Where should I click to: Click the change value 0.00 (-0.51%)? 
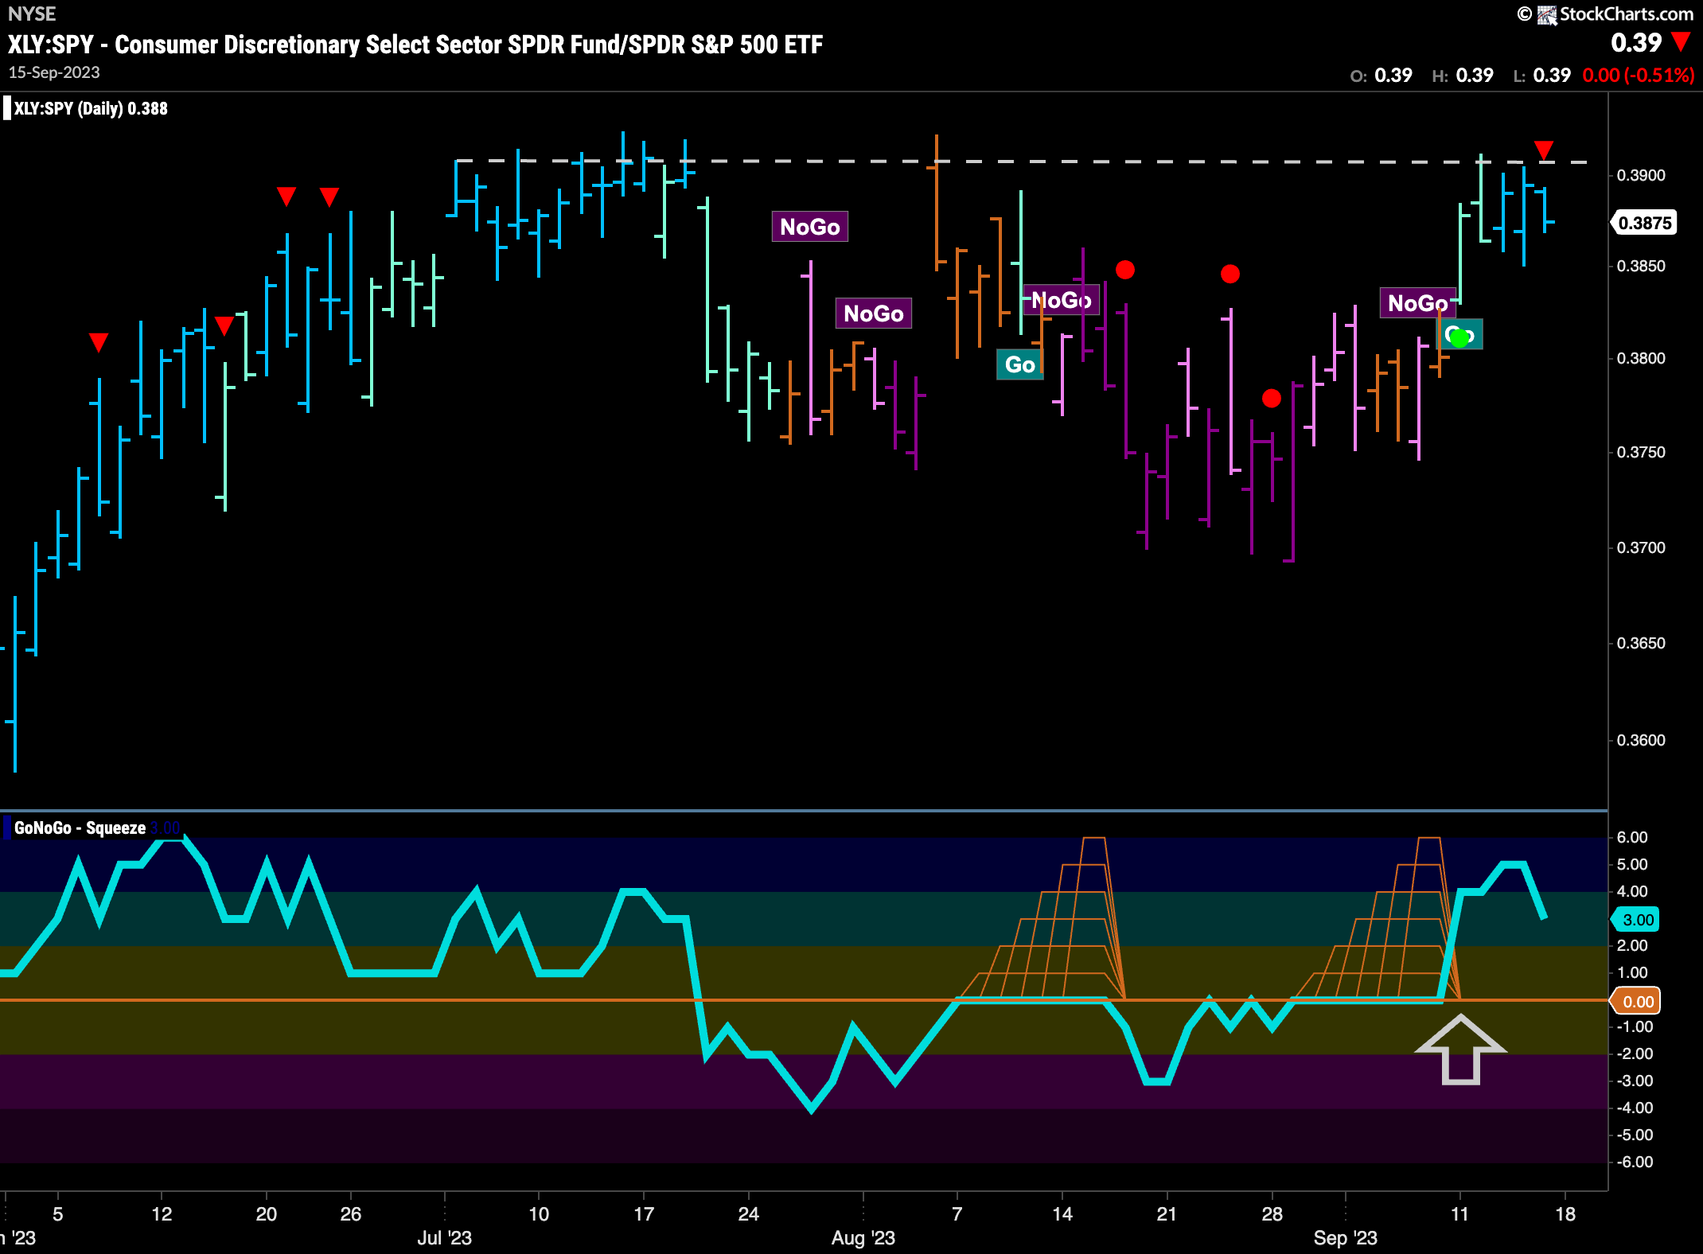(1639, 76)
